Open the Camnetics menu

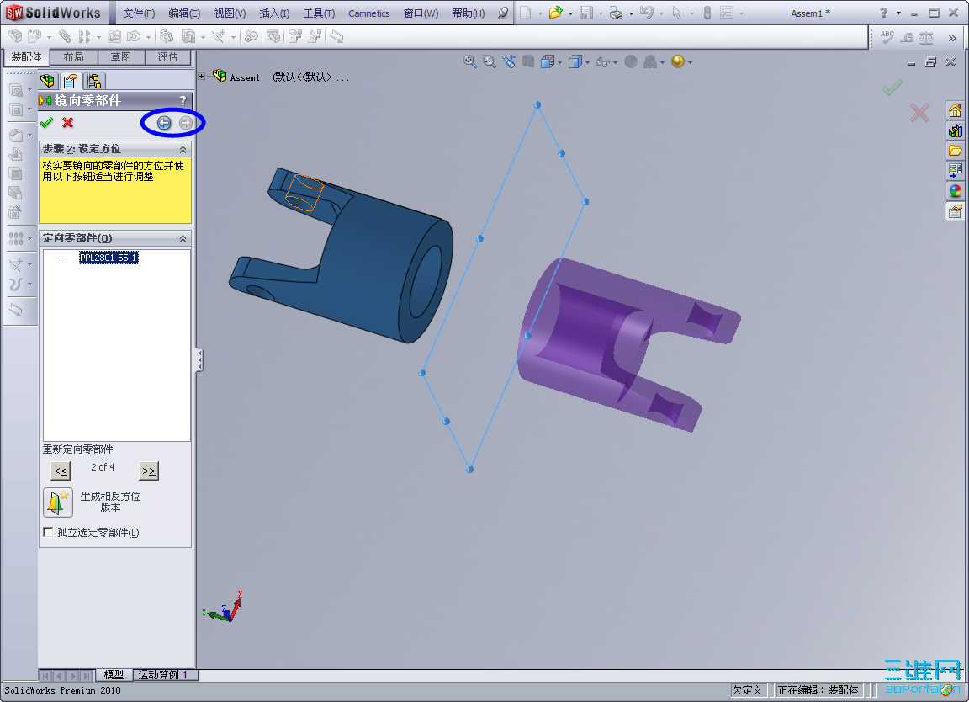(369, 13)
